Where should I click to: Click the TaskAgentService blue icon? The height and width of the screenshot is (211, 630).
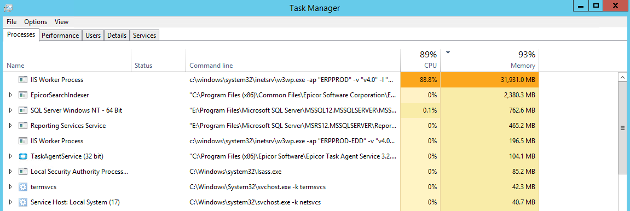click(22, 156)
